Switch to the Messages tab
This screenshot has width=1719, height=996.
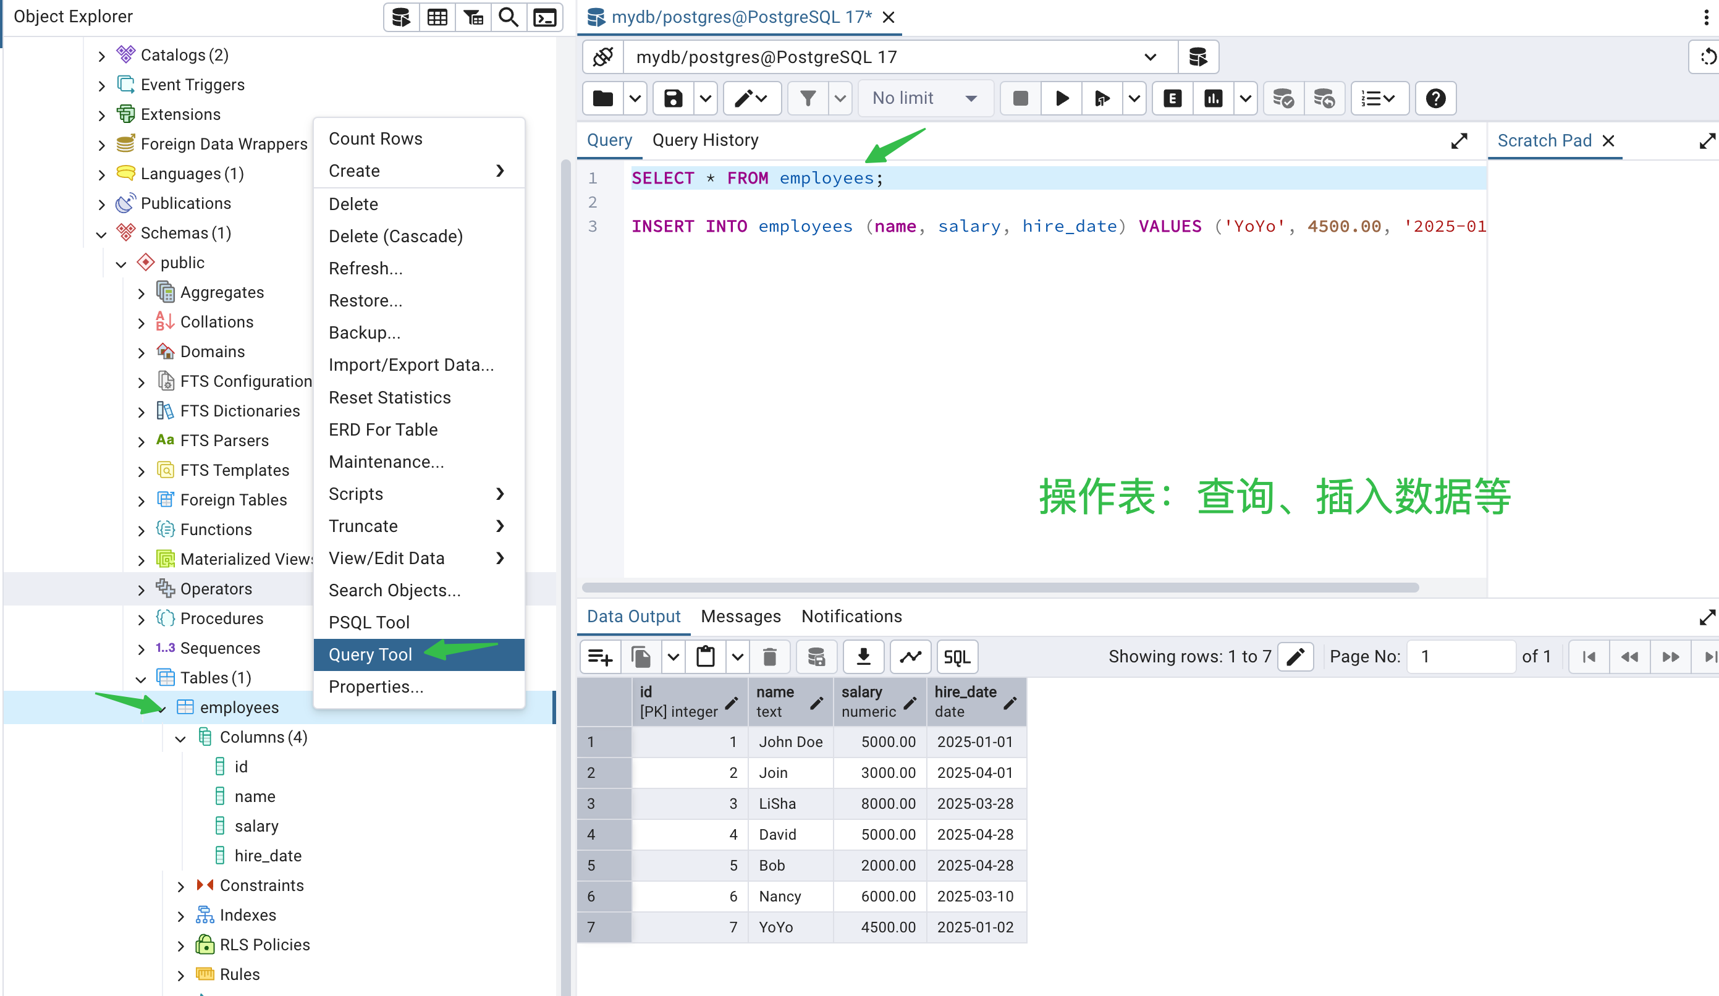(x=740, y=616)
